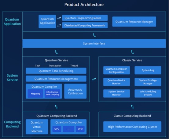
Task: Click the up-down arrows above Classic Service
Action: click(x=132, y=52)
